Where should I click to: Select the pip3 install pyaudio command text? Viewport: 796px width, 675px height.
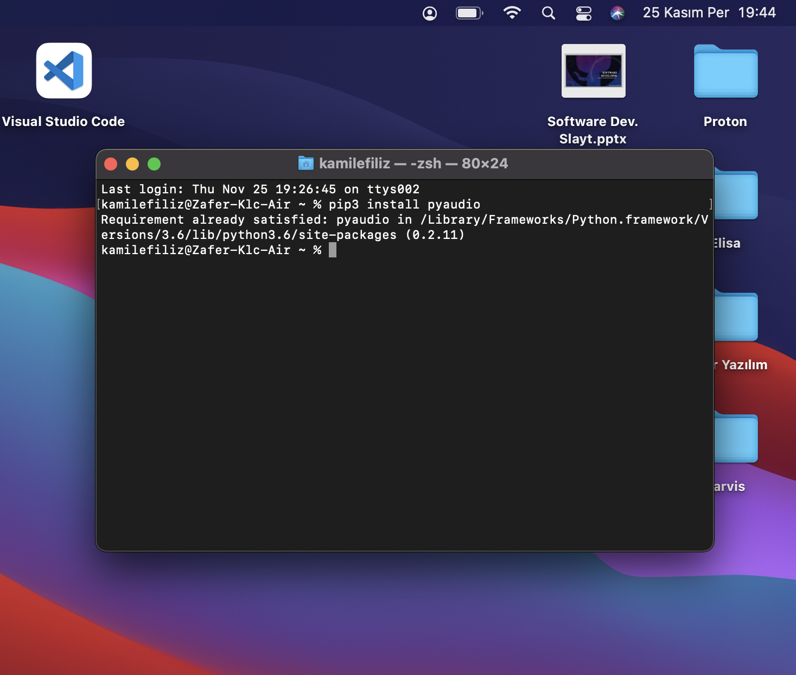pyautogui.click(x=405, y=204)
